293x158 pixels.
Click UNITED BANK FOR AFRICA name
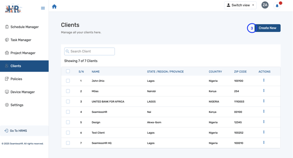pos(108,102)
